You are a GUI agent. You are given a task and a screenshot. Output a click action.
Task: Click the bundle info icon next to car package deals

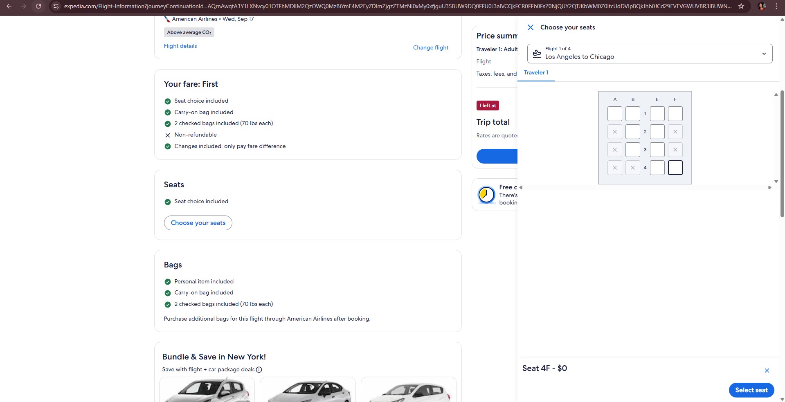point(259,370)
